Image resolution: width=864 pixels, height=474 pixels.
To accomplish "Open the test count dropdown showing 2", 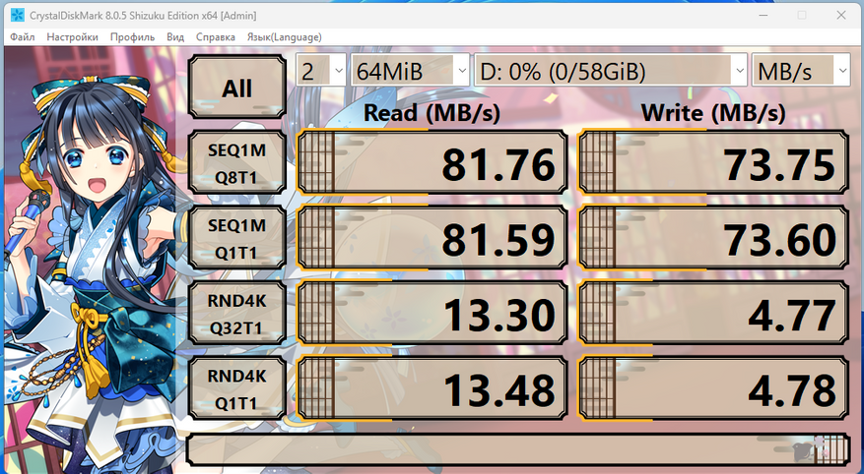I will [321, 71].
